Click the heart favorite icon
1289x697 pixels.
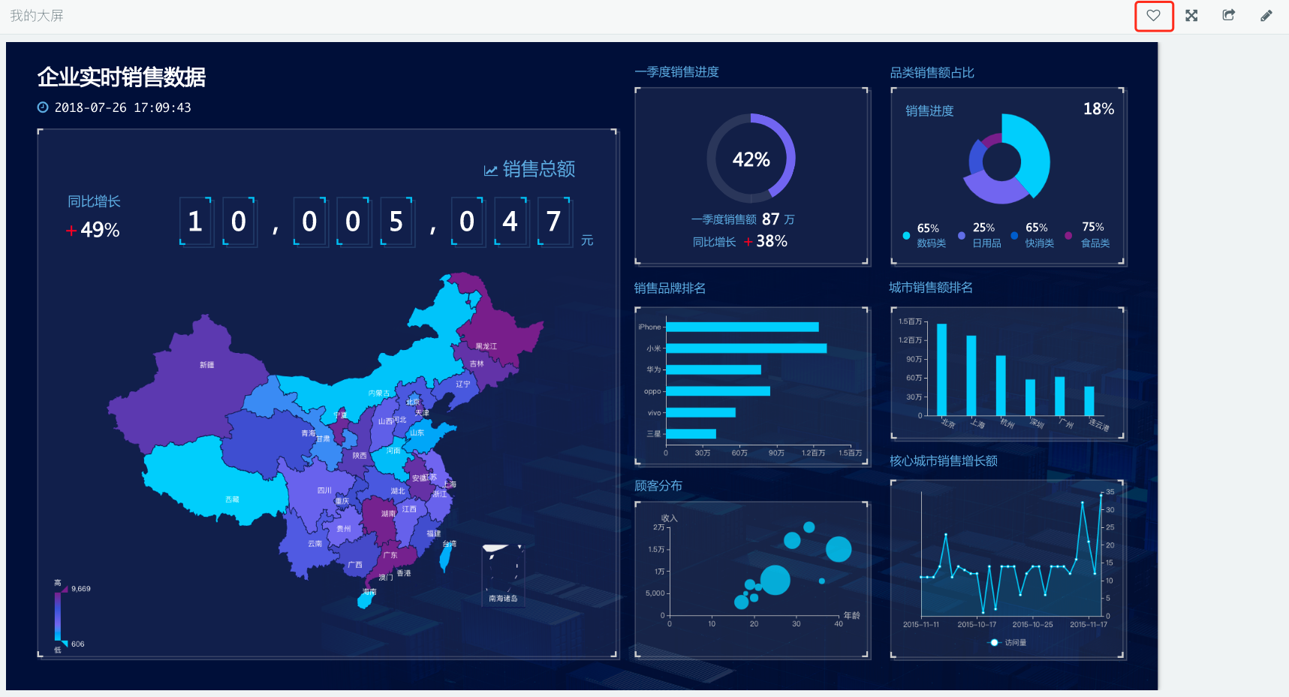pyautogui.click(x=1153, y=16)
